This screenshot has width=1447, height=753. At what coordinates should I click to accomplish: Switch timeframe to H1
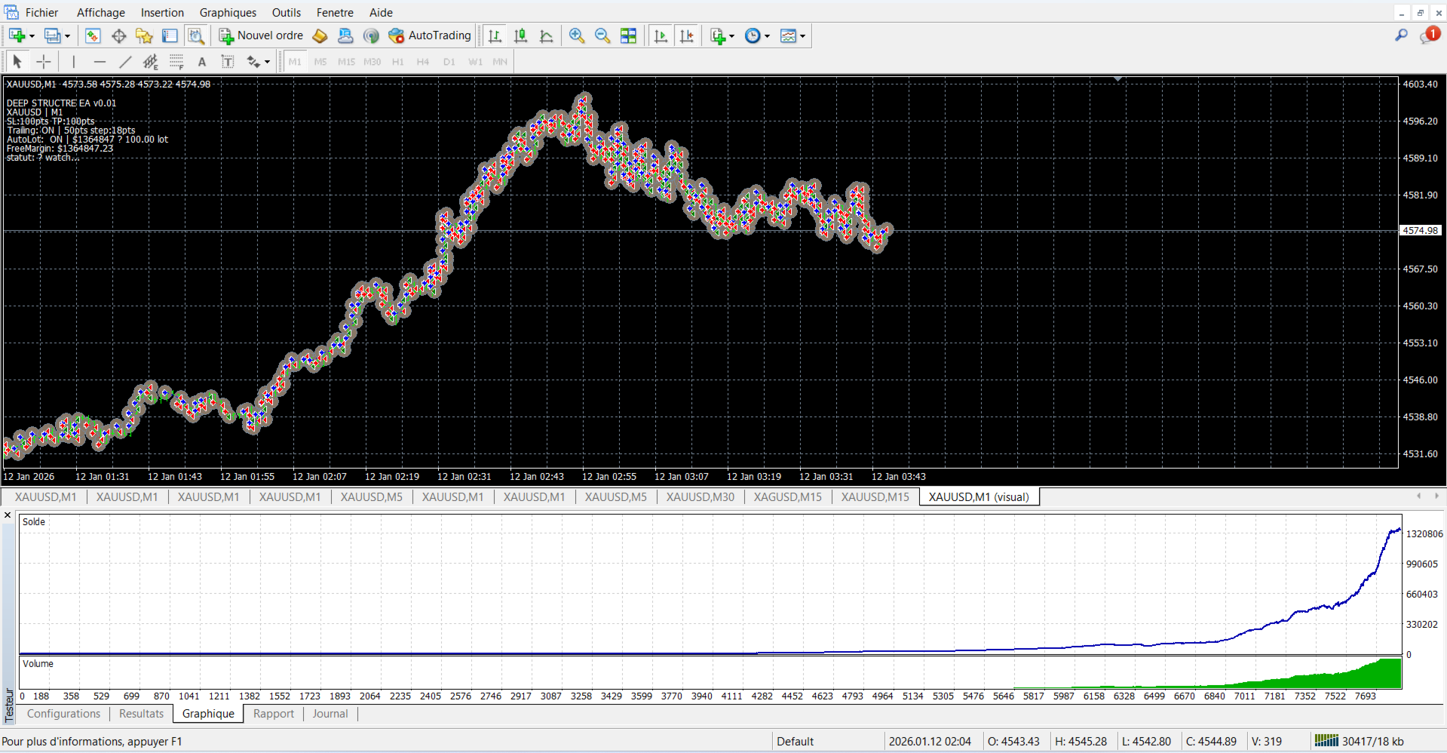(398, 62)
